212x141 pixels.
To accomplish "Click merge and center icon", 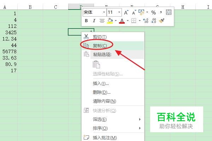I will [169, 12].
